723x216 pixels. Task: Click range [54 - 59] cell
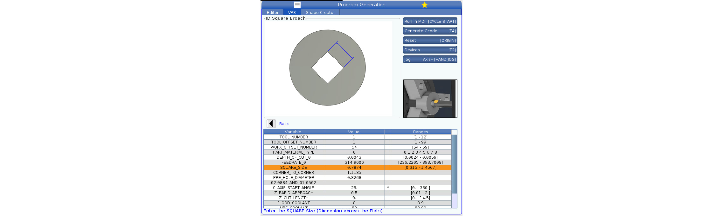[x=421, y=147]
